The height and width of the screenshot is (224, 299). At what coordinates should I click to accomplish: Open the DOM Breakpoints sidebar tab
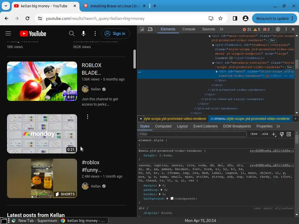(x=237, y=126)
